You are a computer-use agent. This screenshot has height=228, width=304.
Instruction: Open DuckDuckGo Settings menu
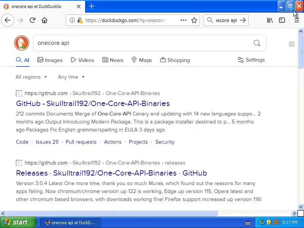tap(251, 60)
